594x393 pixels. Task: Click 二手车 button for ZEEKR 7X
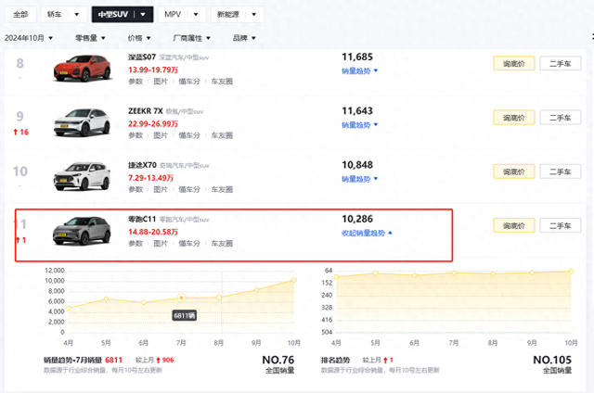click(x=561, y=118)
